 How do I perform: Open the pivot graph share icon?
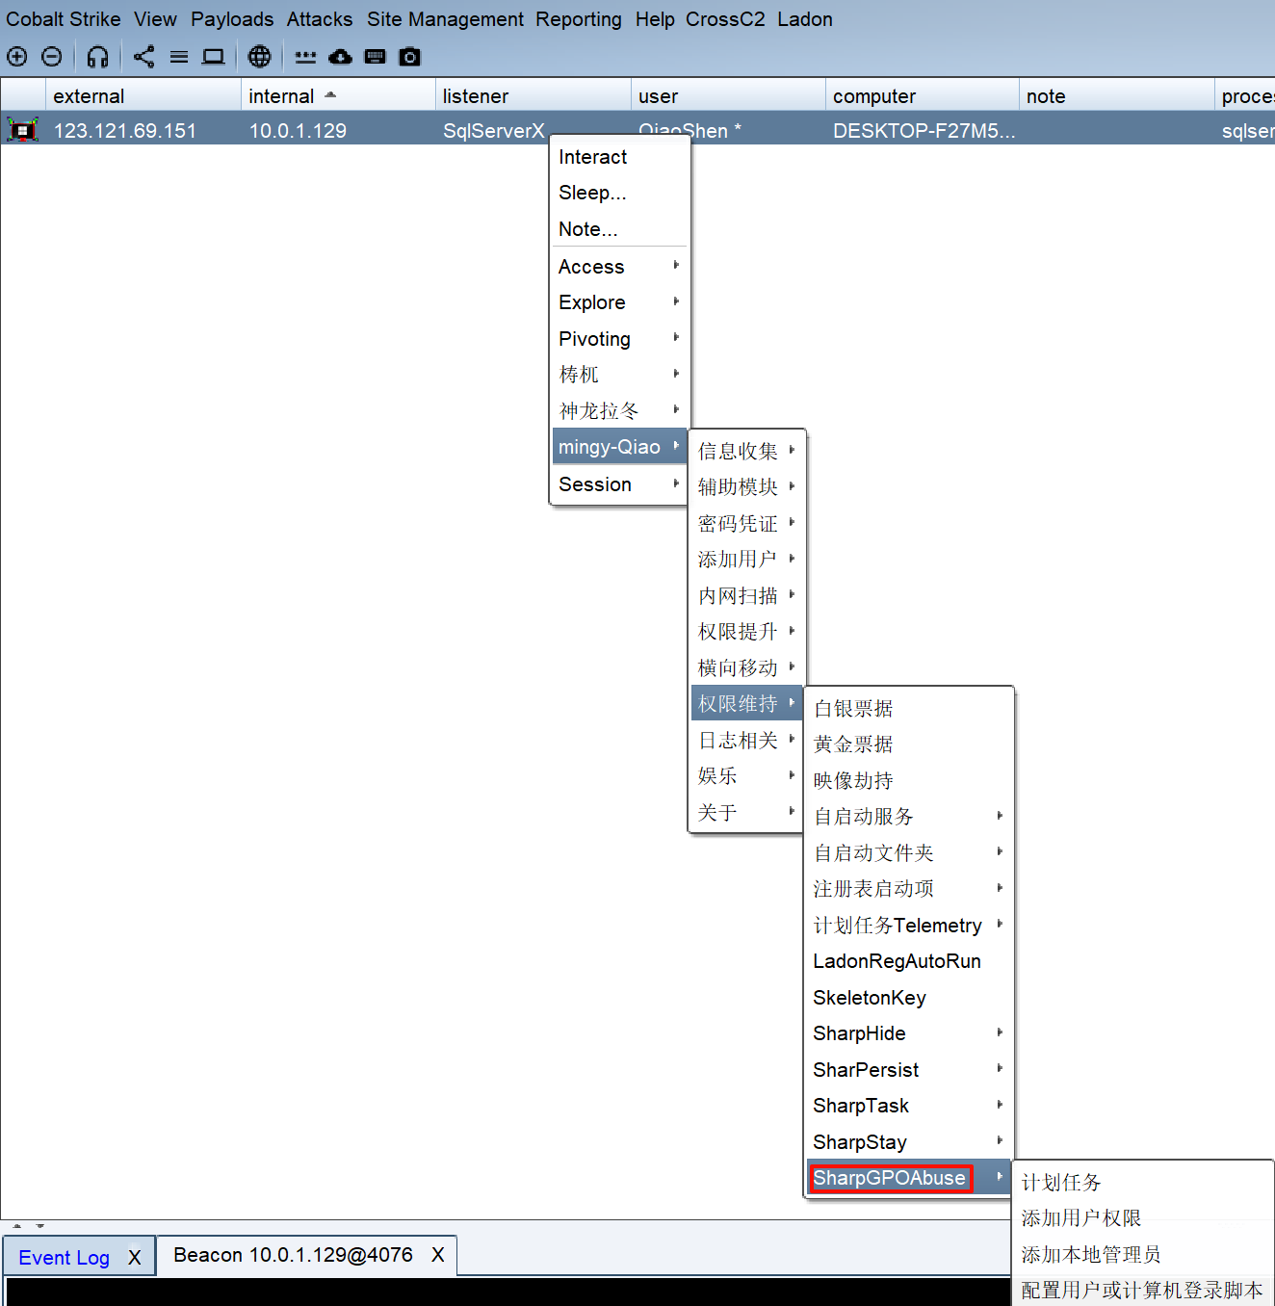(x=143, y=57)
